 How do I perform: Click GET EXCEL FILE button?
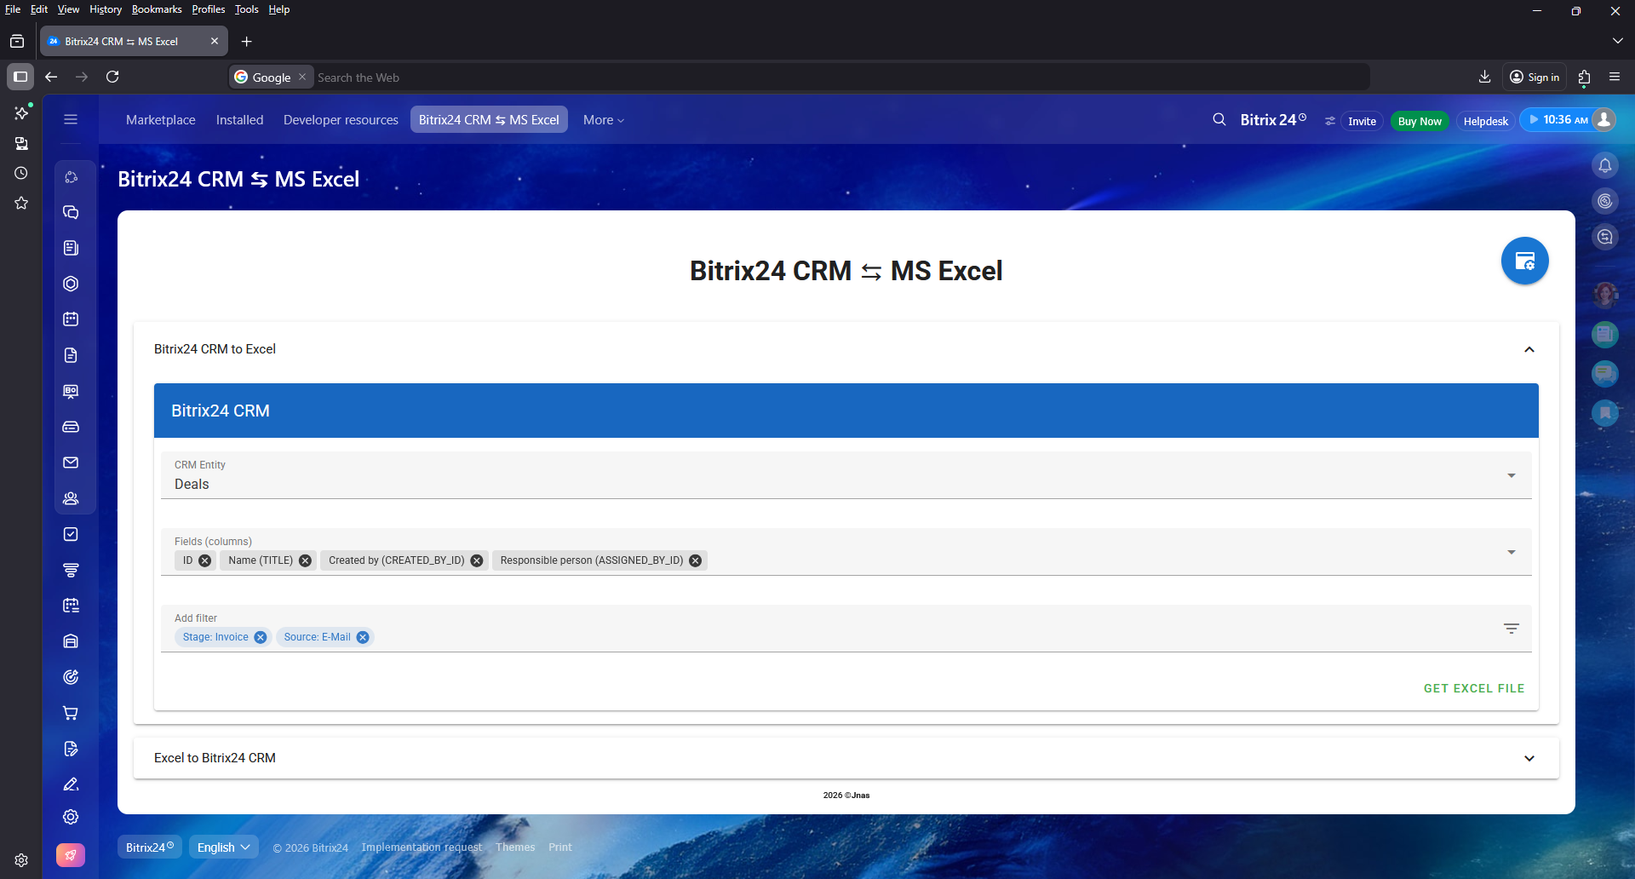(1473, 688)
